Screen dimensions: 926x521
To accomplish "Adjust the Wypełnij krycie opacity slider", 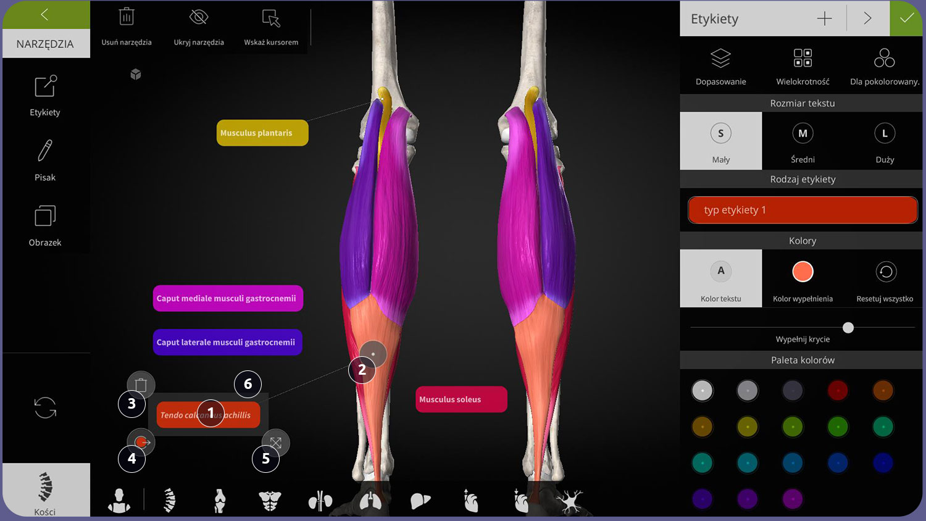I will 848,327.
